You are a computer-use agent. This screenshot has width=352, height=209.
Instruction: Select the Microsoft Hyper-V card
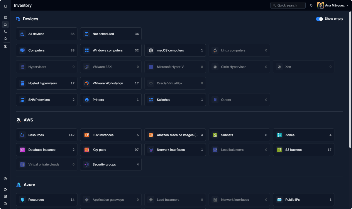175,67
